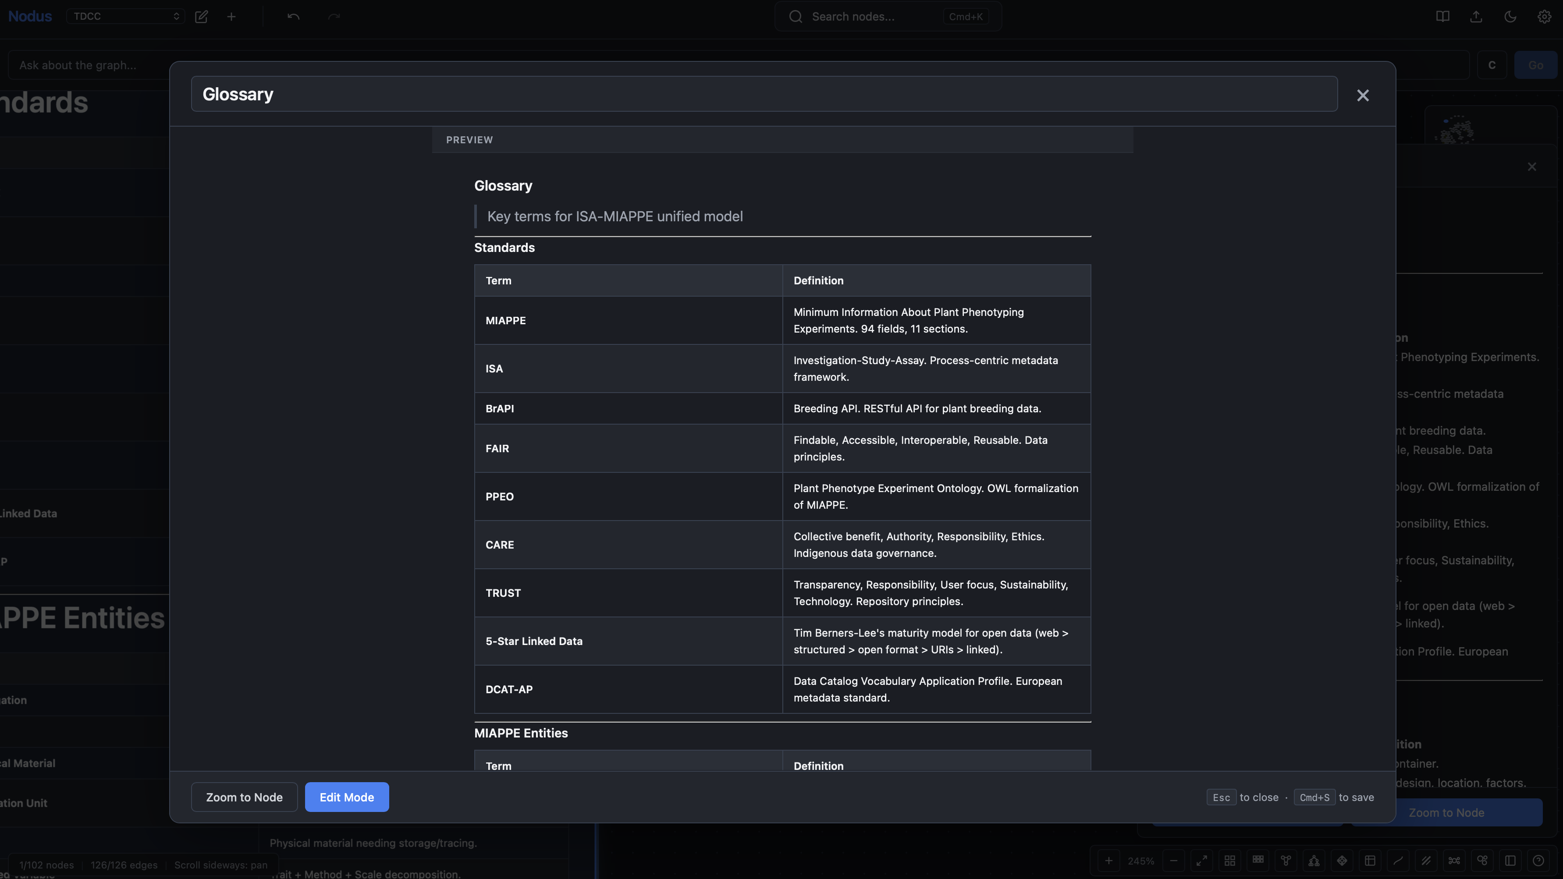This screenshot has height=879, width=1563.
Task: Open the TDCC workspace dropdown
Action: pyautogui.click(x=126, y=16)
